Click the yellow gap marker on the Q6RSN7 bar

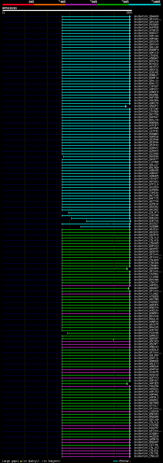114,339
